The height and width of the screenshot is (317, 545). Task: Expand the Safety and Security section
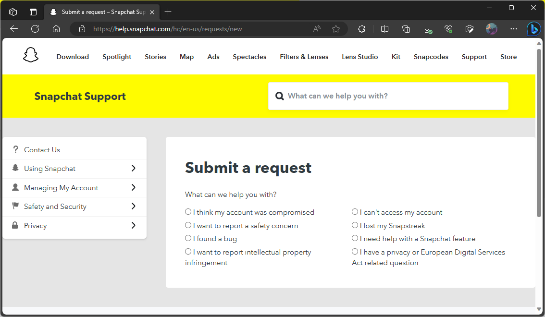[x=133, y=207]
